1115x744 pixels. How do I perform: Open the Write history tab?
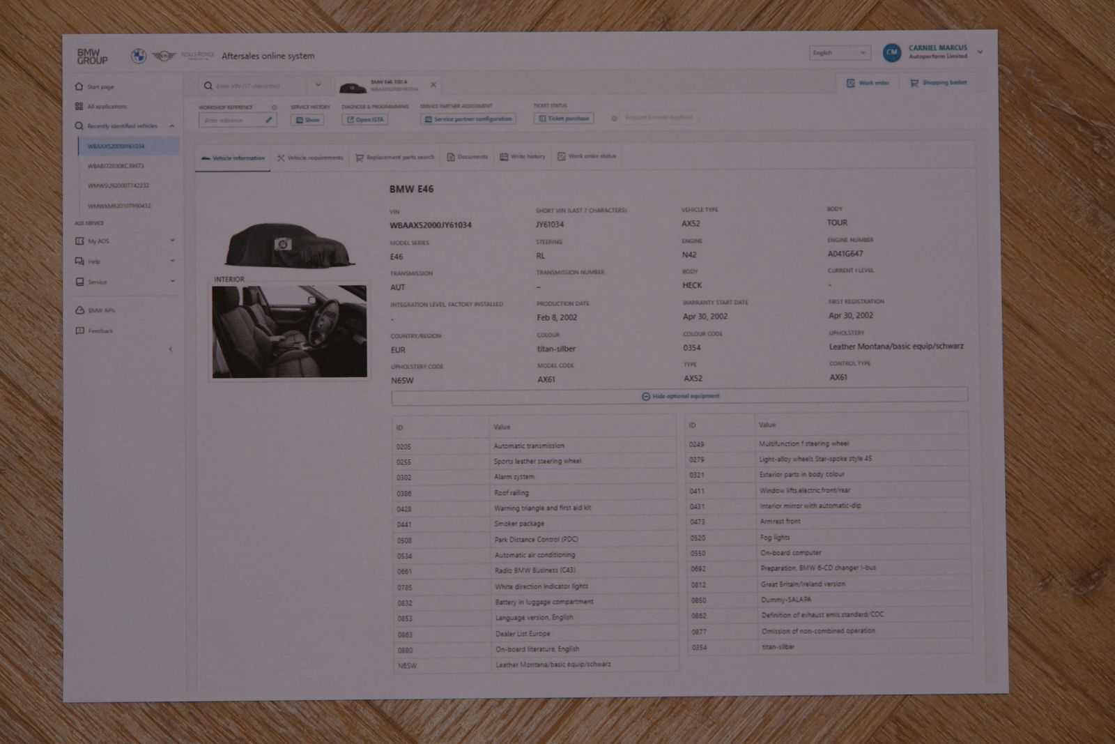(x=522, y=157)
